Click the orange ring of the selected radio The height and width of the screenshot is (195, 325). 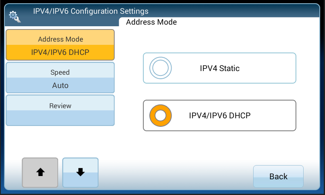[x=153, y=115]
